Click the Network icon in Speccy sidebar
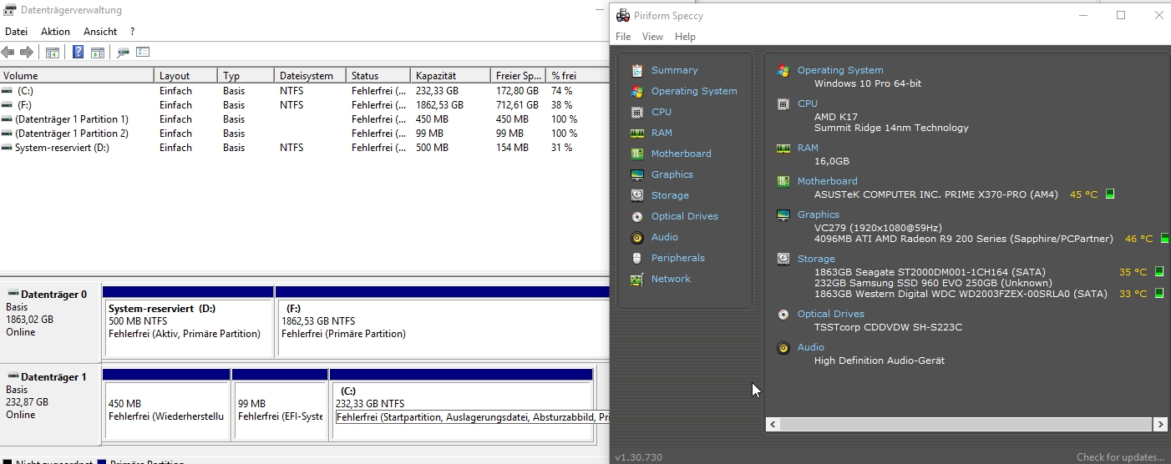This screenshot has width=1171, height=464. point(637,279)
